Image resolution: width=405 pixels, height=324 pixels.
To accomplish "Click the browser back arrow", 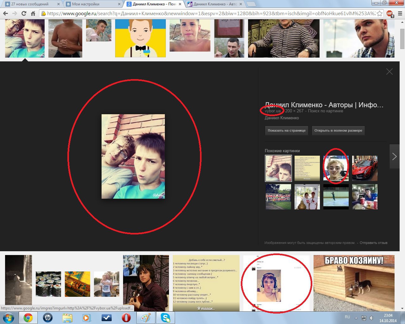I will (x=5, y=14).
